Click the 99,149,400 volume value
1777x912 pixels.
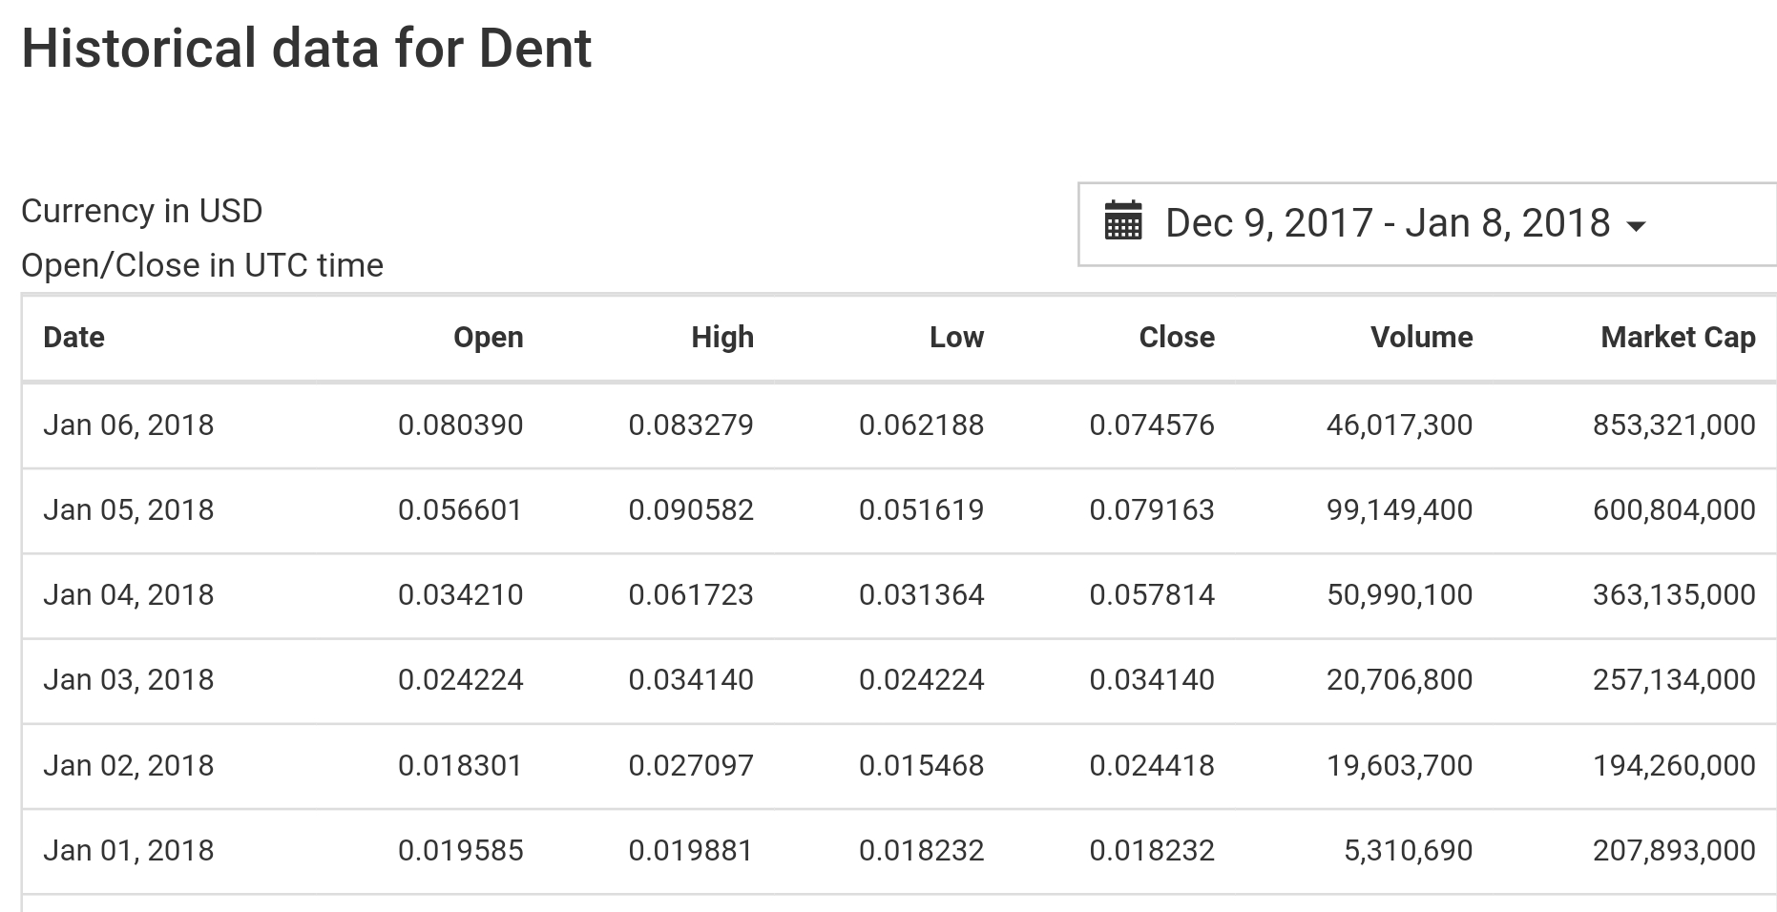pyautogui.click(x=1399, y=509)
